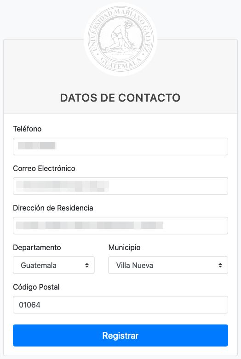Focus the Teléfono input field
Screen dimensions: 241x359
point(120,147)
